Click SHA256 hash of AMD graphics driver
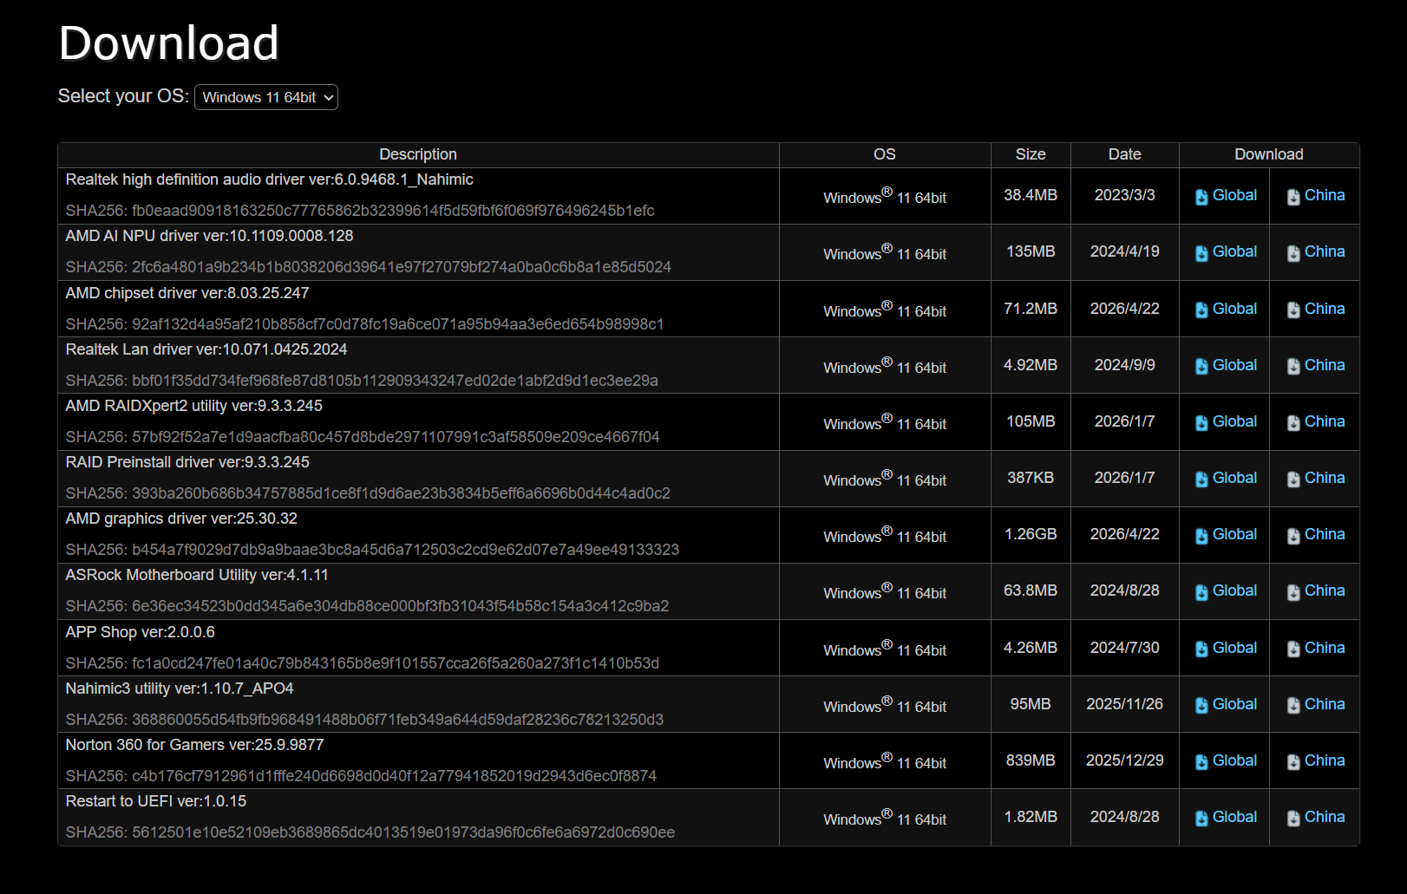 tap(373, 550)
